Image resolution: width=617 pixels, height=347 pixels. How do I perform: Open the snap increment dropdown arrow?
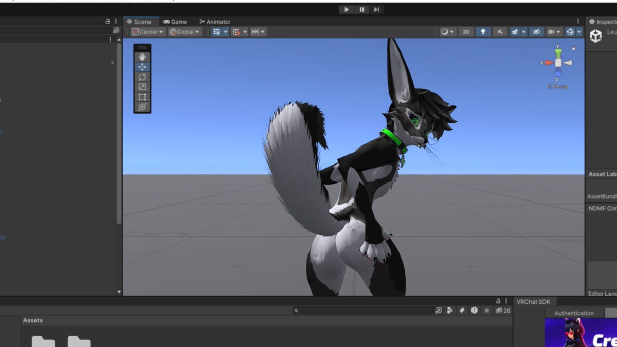click(263, 32)
